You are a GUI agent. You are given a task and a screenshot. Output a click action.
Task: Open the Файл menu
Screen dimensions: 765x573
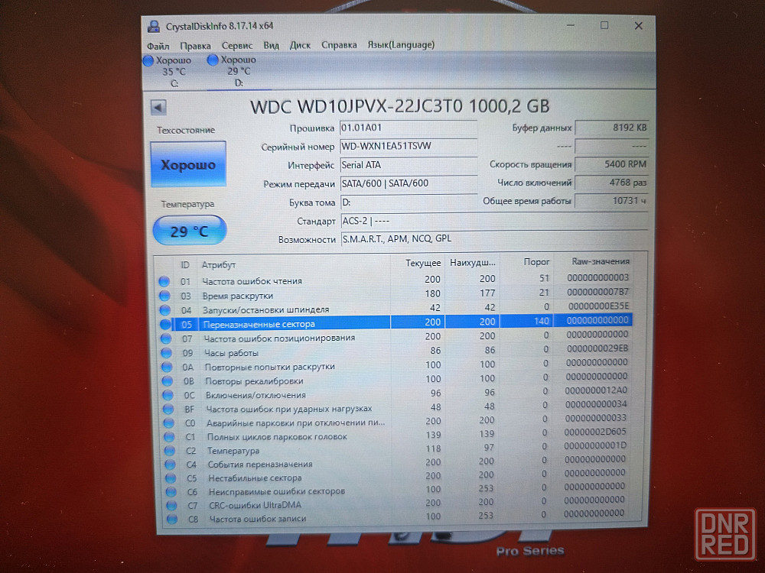(158, 46)
